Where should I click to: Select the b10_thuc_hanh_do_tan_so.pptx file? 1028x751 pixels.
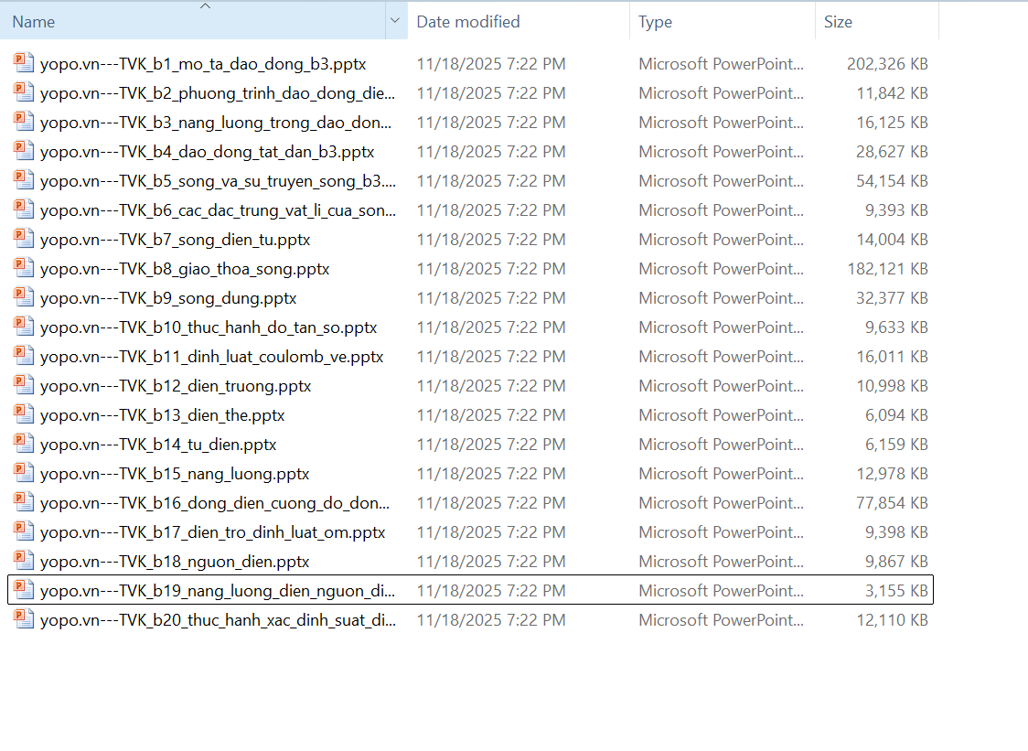pyautogui.click(x=209, y=327)
